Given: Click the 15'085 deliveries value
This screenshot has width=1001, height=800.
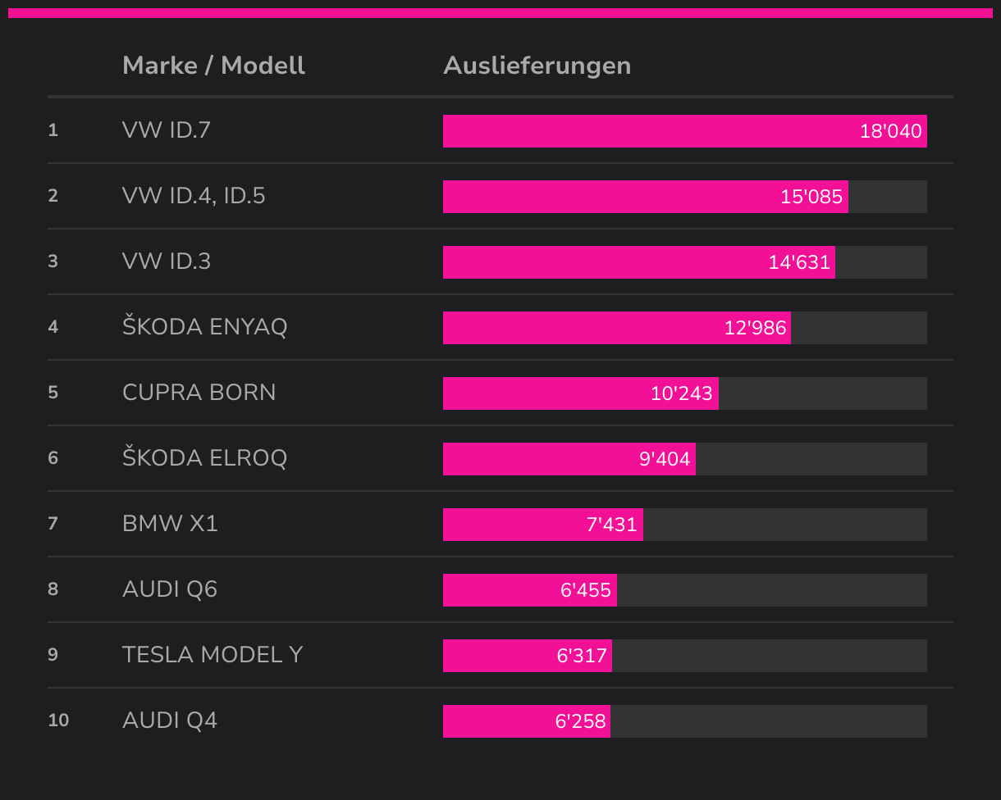Looking at the screenshot, I should (811, 197).
